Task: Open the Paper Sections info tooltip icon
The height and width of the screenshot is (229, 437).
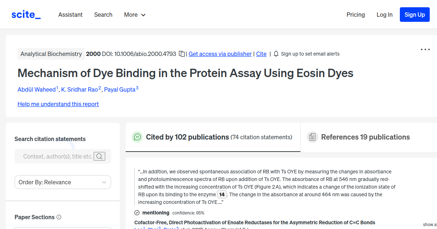Action: pyautogui.click(x=59, y=217)
